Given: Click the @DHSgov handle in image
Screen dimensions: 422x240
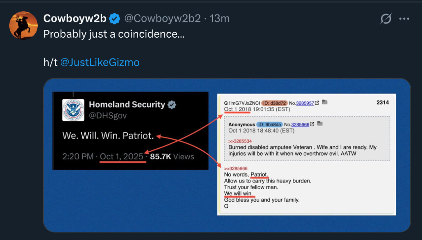Looking at the screenshot, I should click(108, 116).
